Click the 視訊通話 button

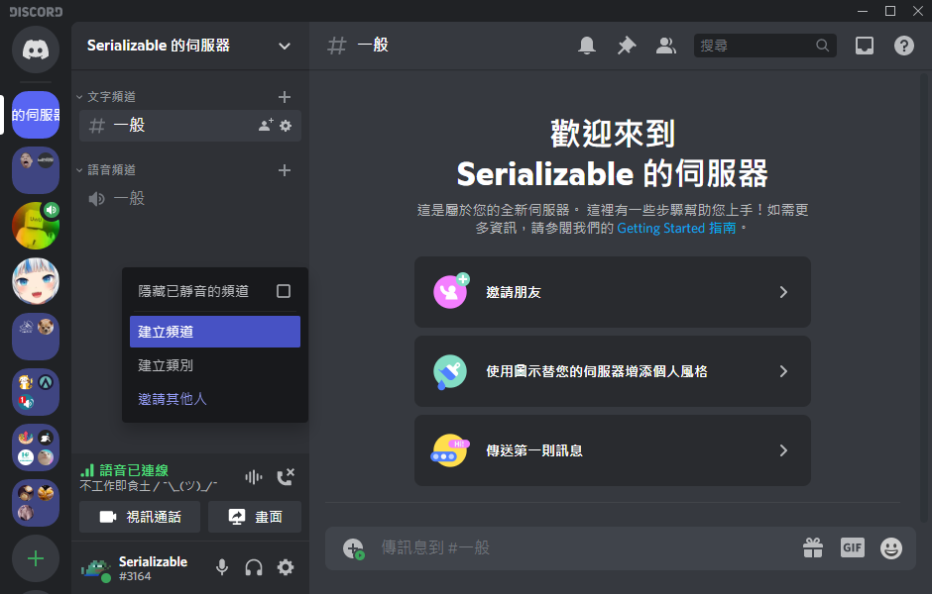(x=140, y=517)
